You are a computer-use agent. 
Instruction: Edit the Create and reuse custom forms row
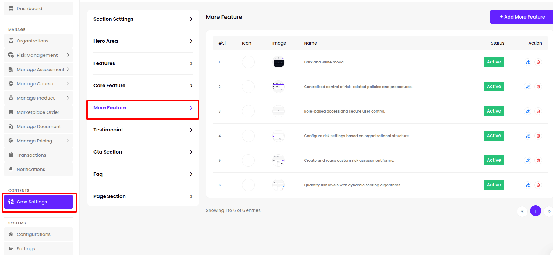coord(528,161)
